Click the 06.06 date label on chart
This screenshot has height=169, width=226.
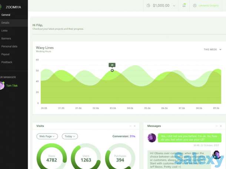tap(164, 108)
